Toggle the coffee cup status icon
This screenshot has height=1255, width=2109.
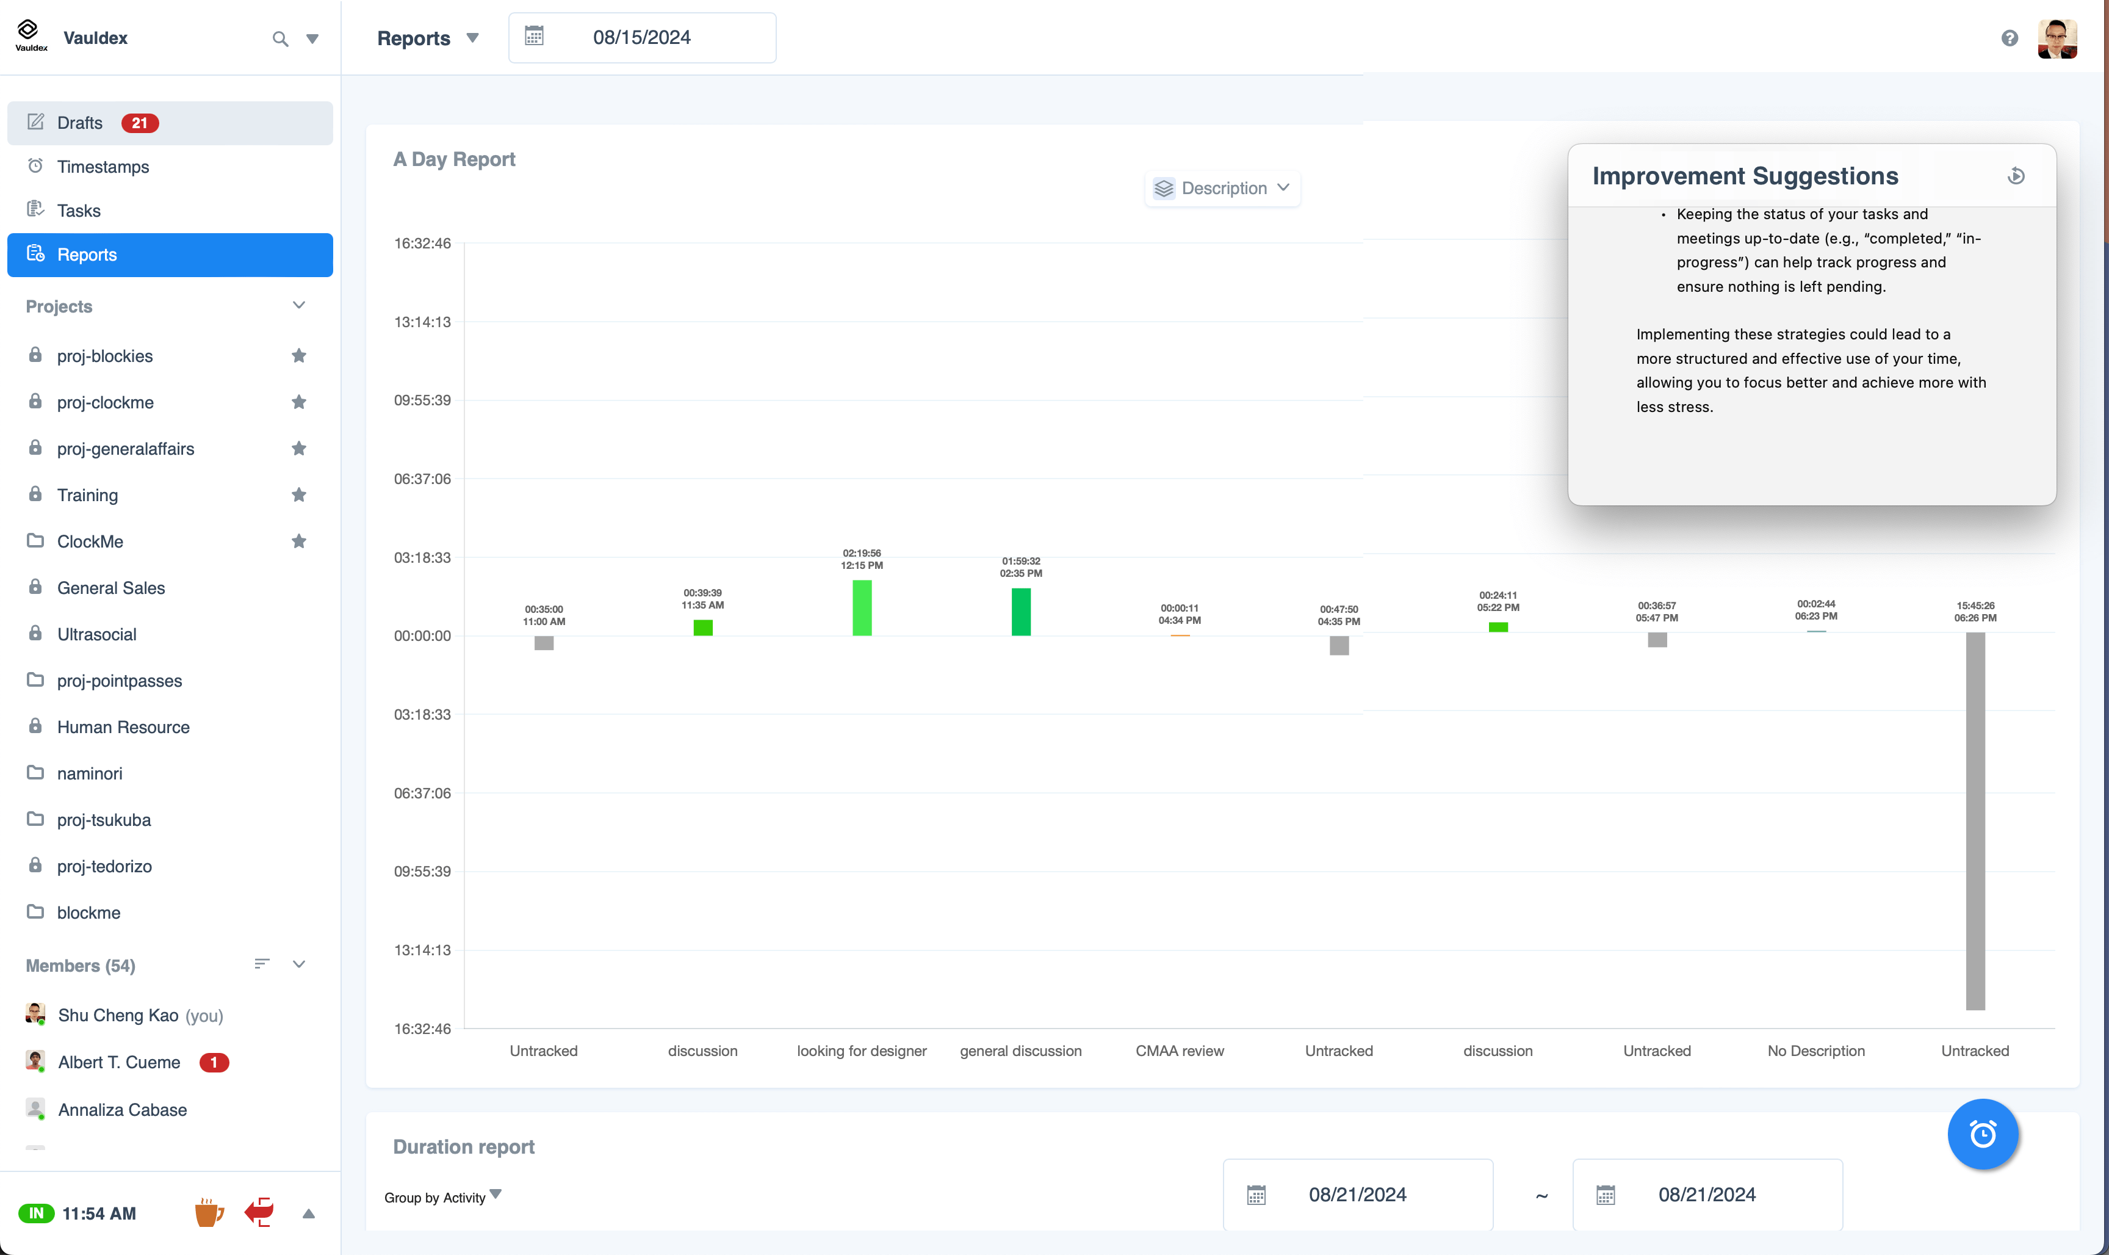pos(209,1213)
